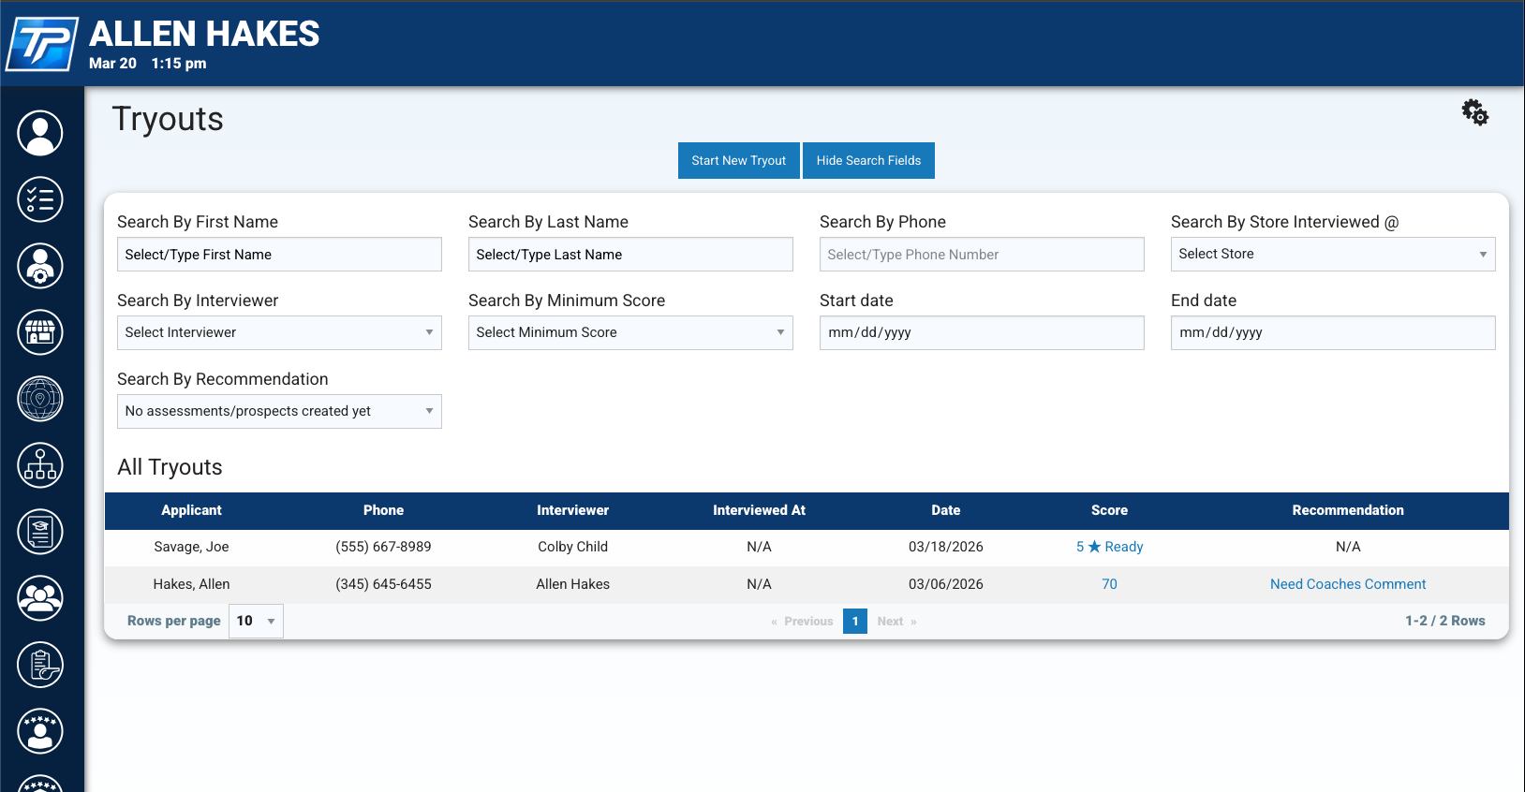This screenshot has height=792, width=1525.
Task: Click the End date field
Action: (1333, 332)
